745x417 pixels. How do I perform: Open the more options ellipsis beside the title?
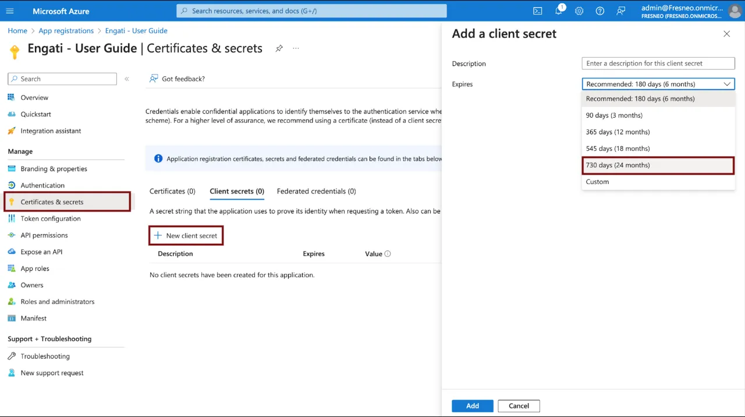[x=296, y=48]
